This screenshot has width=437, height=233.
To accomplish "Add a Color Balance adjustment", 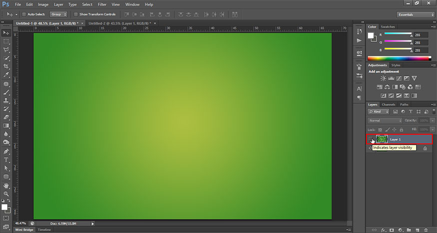I will coord(387,87).
